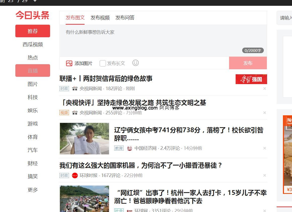Open 直播 channel
The image size is (292, 212).
32,70
